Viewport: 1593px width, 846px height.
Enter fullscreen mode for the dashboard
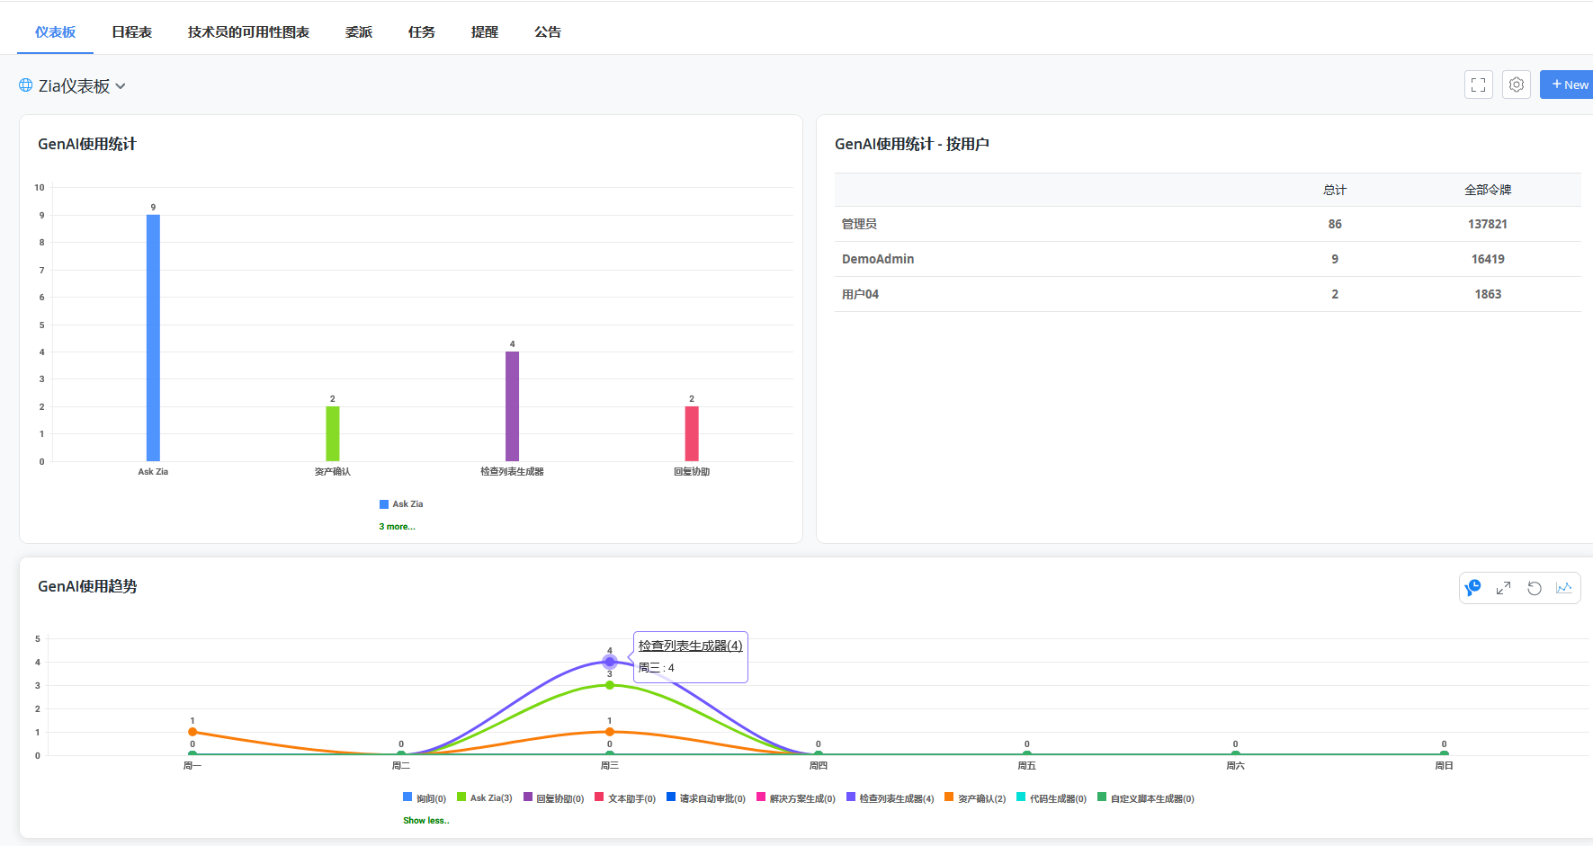1478,85
